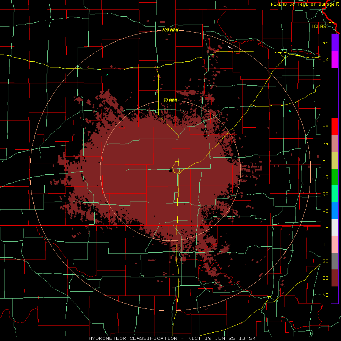Click the KICT station identifier
Screen dimensions: 341x341
coord(194,338)
